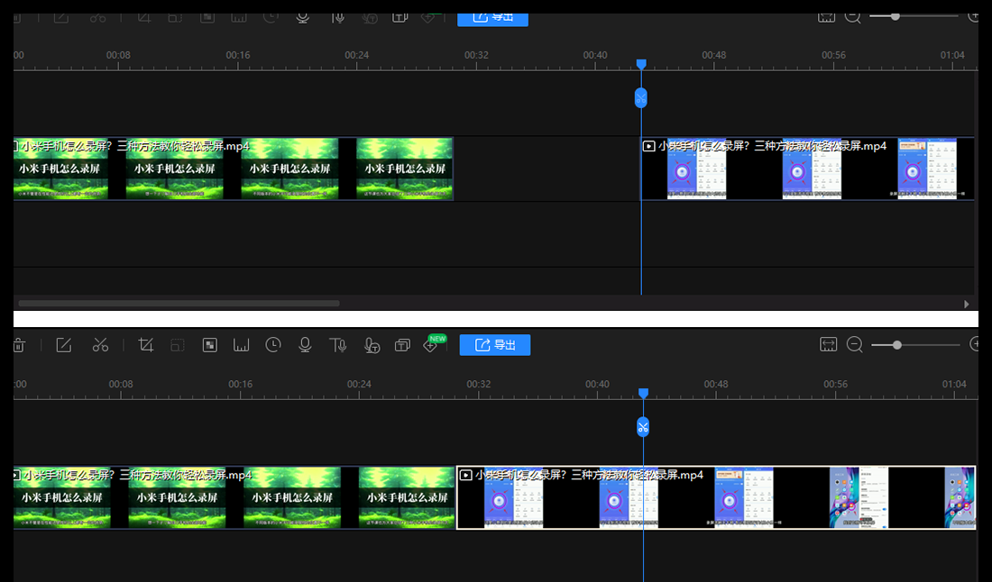Open text-to-speech tool in lower toolbar

coord(338,345)
